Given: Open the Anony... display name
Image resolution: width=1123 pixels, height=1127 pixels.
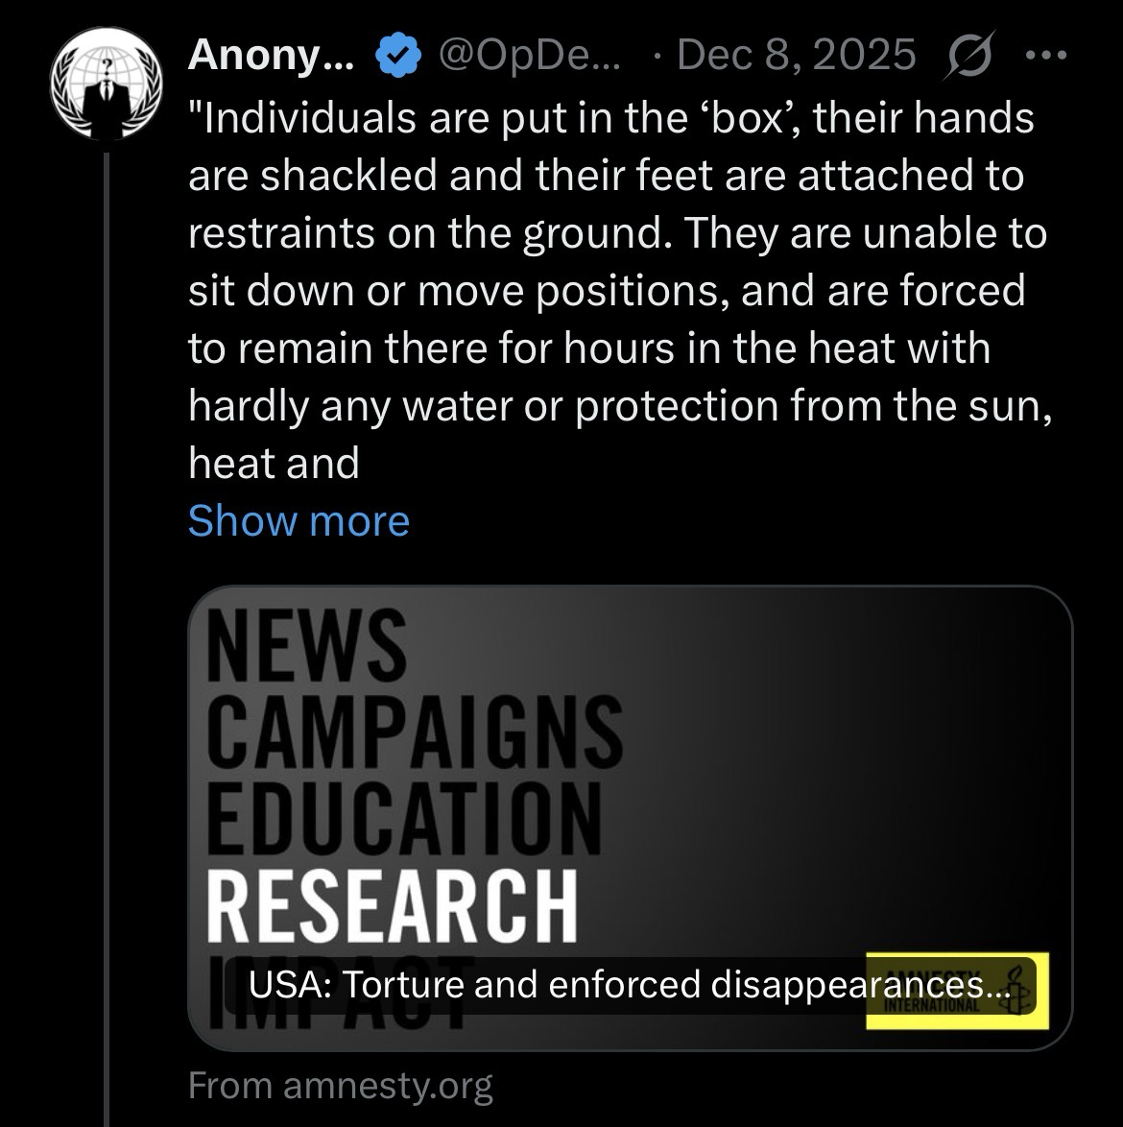Looking at the screenshot, I should 272,55.
